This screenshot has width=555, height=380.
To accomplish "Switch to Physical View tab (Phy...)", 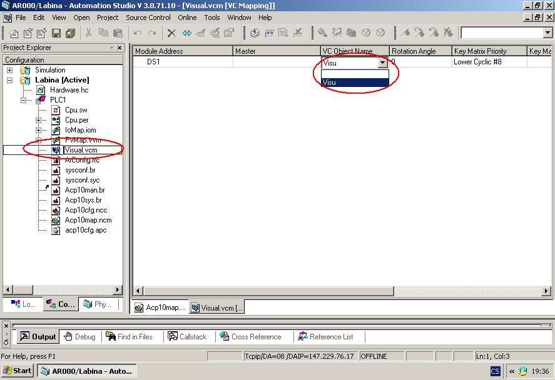I will (97, 304).
